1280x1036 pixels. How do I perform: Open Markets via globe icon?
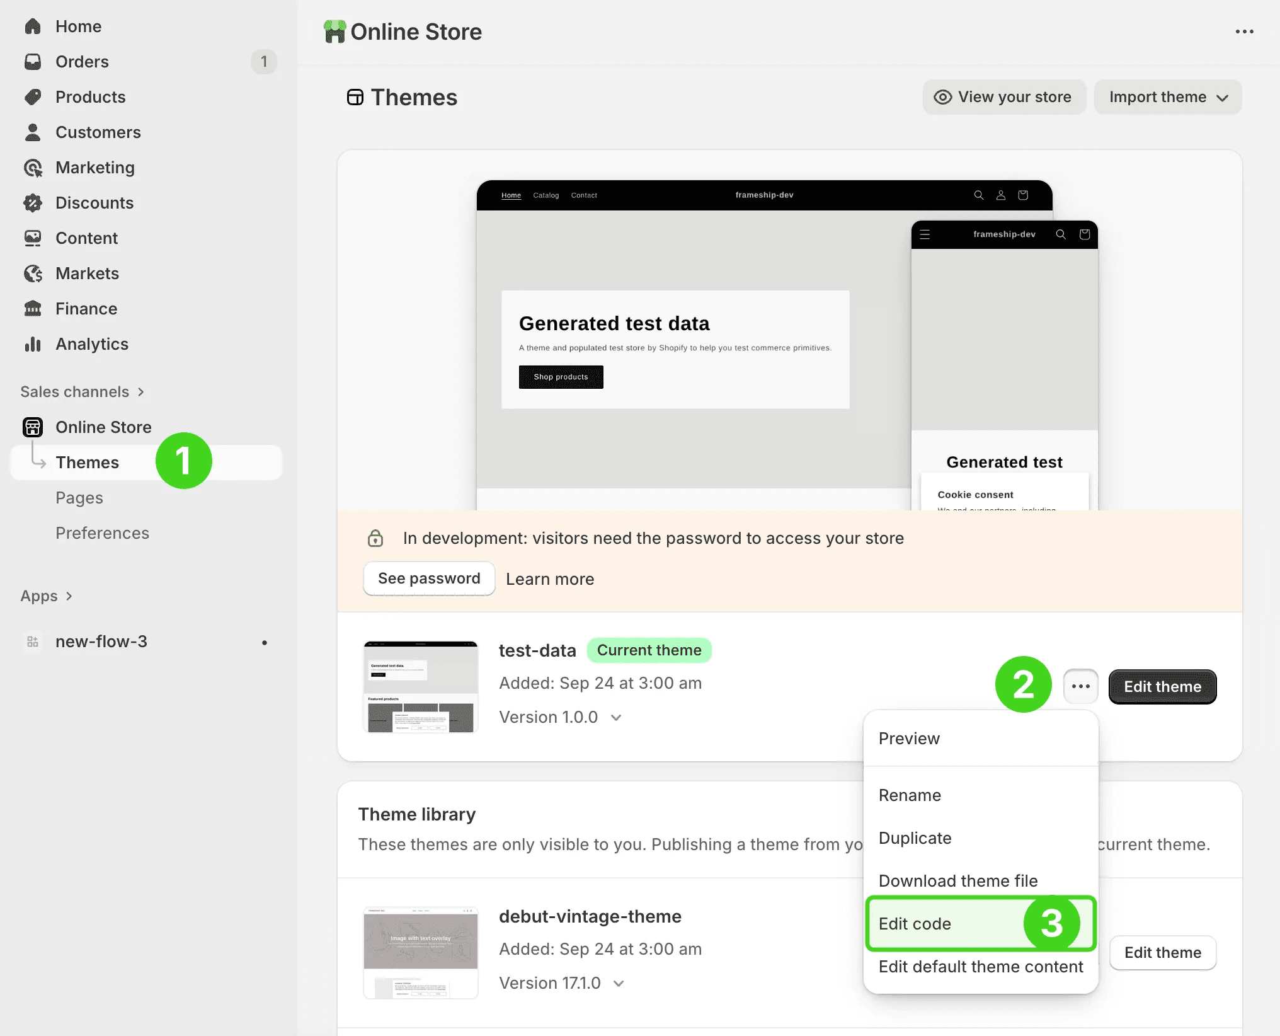[33, 273]
